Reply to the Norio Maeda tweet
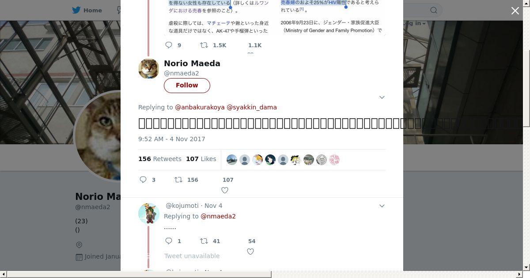This screenshot has width=530, height=278. point(143,180)
